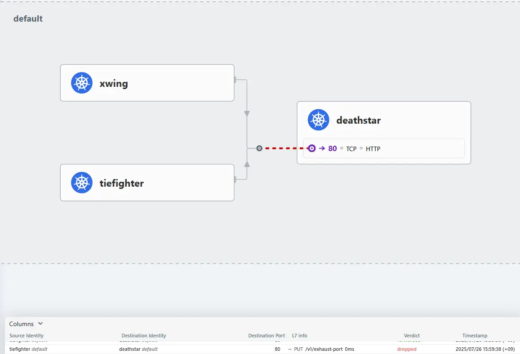Select the deathstar service card title
Viewport: 520px width, 354px height.
point(359,120)
